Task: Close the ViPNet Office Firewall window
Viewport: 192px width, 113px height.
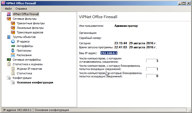Action: 188,3
